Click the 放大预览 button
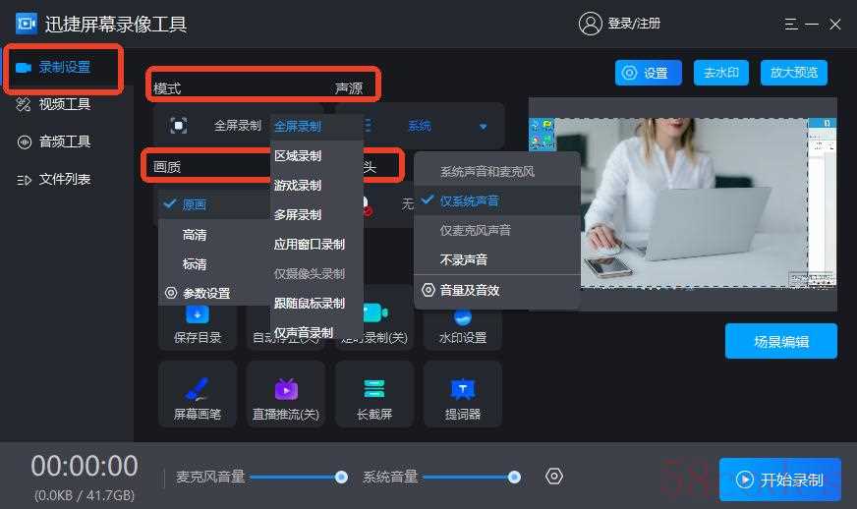Image resolution: width=857 pixels, height=509 pixels. point(794,73)
